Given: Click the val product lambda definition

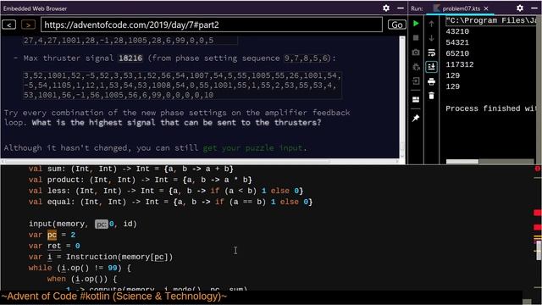Looking at the screenshot, I should pos(141,180).
